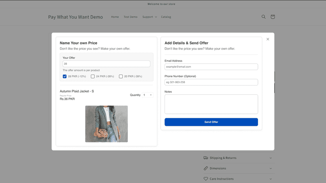Check the 24 PKR (-26%) option
Screen dimensions: 326x183
pos(93,76)
